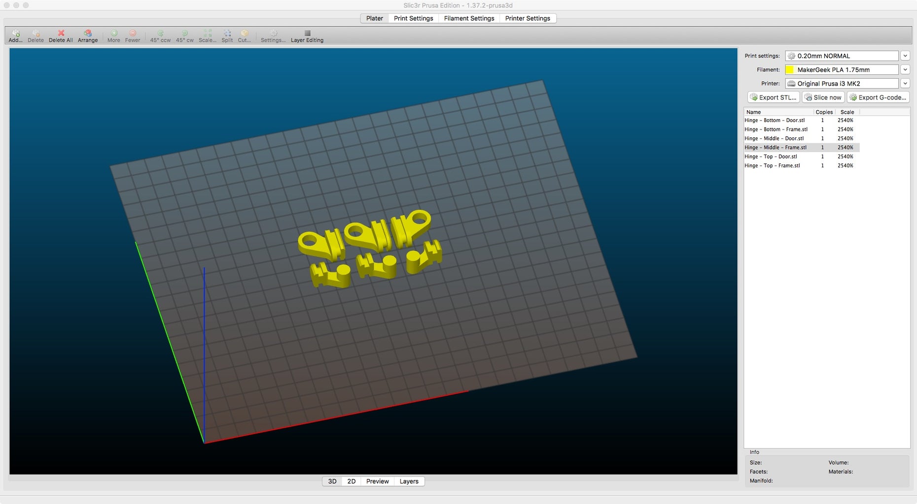Show the Preview view tab
Screen dimensions: 917x504
(378, 481)
